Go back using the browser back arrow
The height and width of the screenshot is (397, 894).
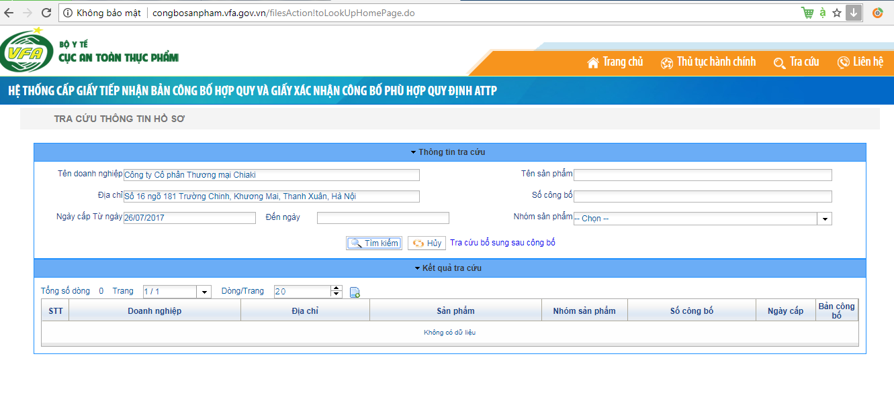pyautogui.click(x=9, y=13)
